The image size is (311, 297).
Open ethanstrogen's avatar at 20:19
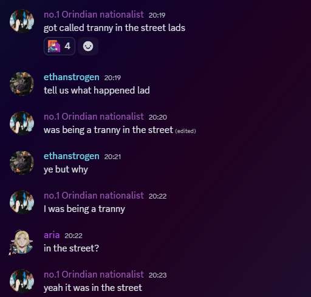coord(22,84)
